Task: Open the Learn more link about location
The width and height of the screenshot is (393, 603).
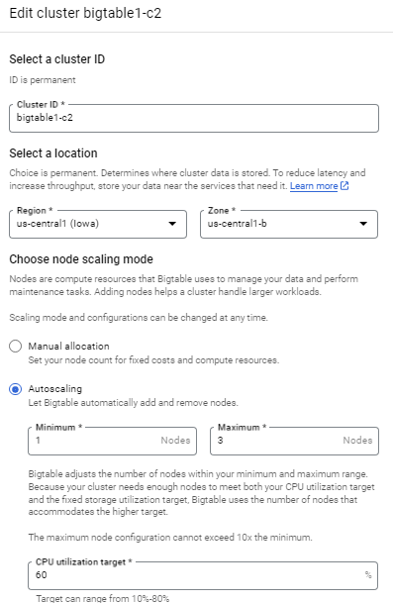Action: [314, 186]
